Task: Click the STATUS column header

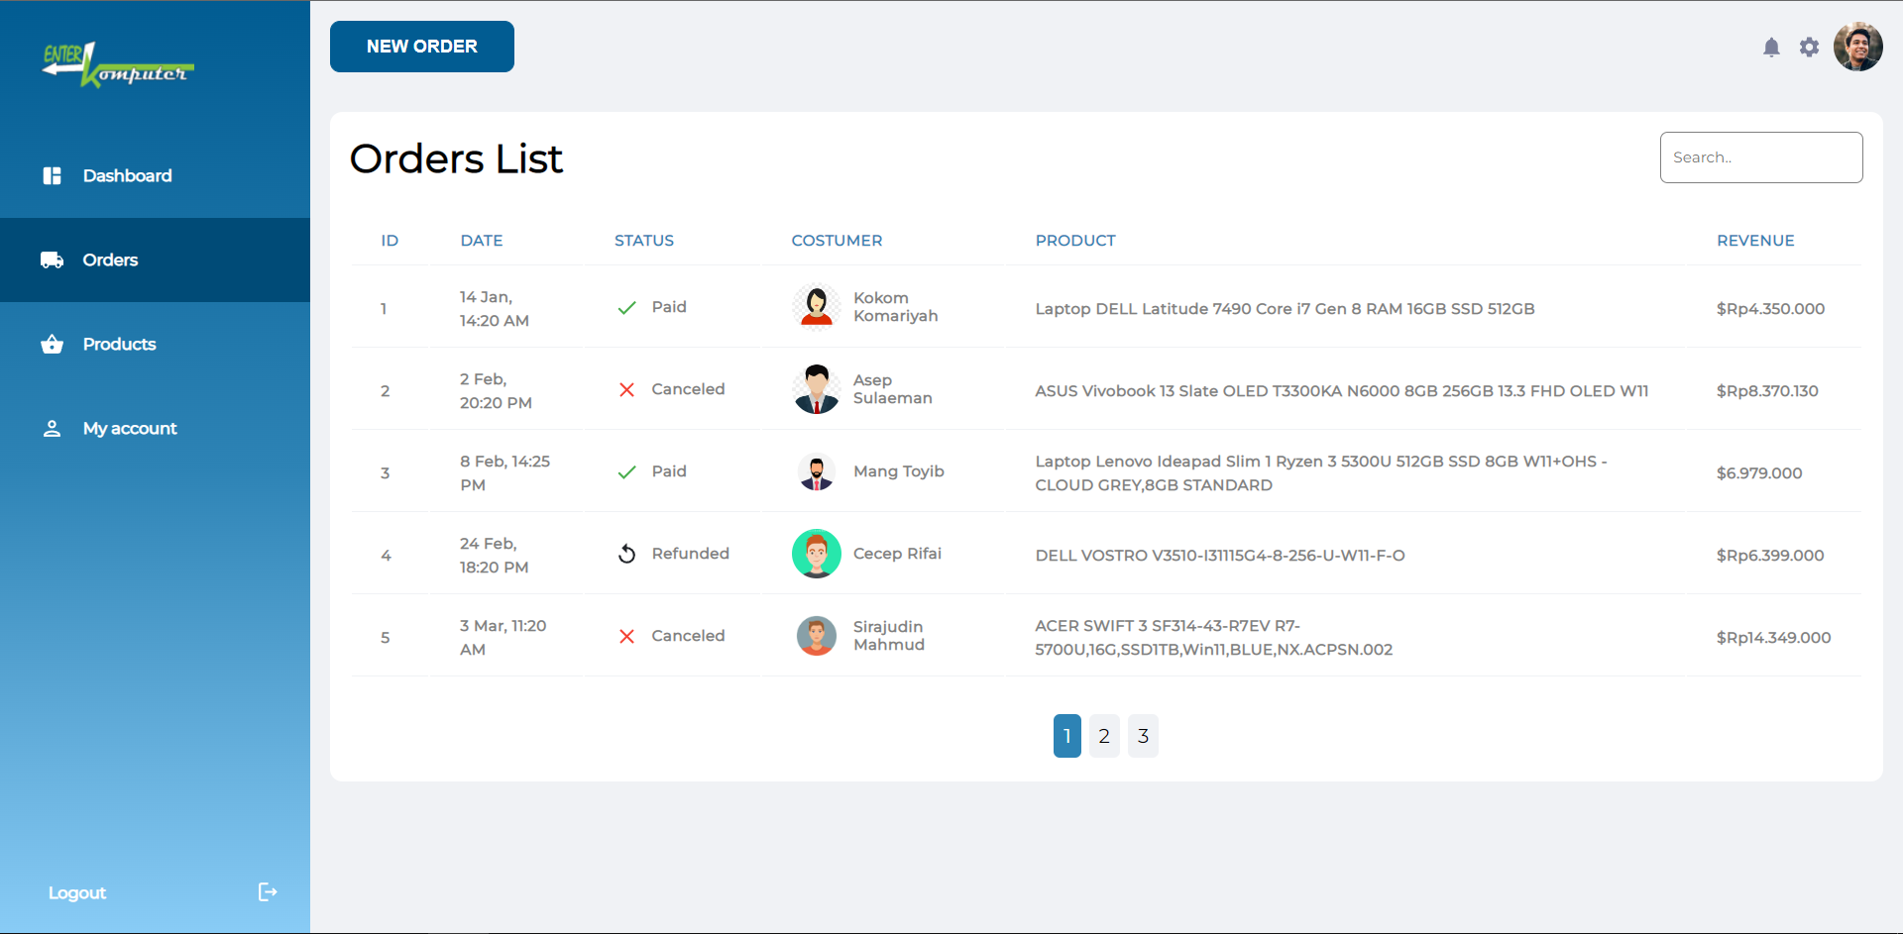Action: coord(643,240)
